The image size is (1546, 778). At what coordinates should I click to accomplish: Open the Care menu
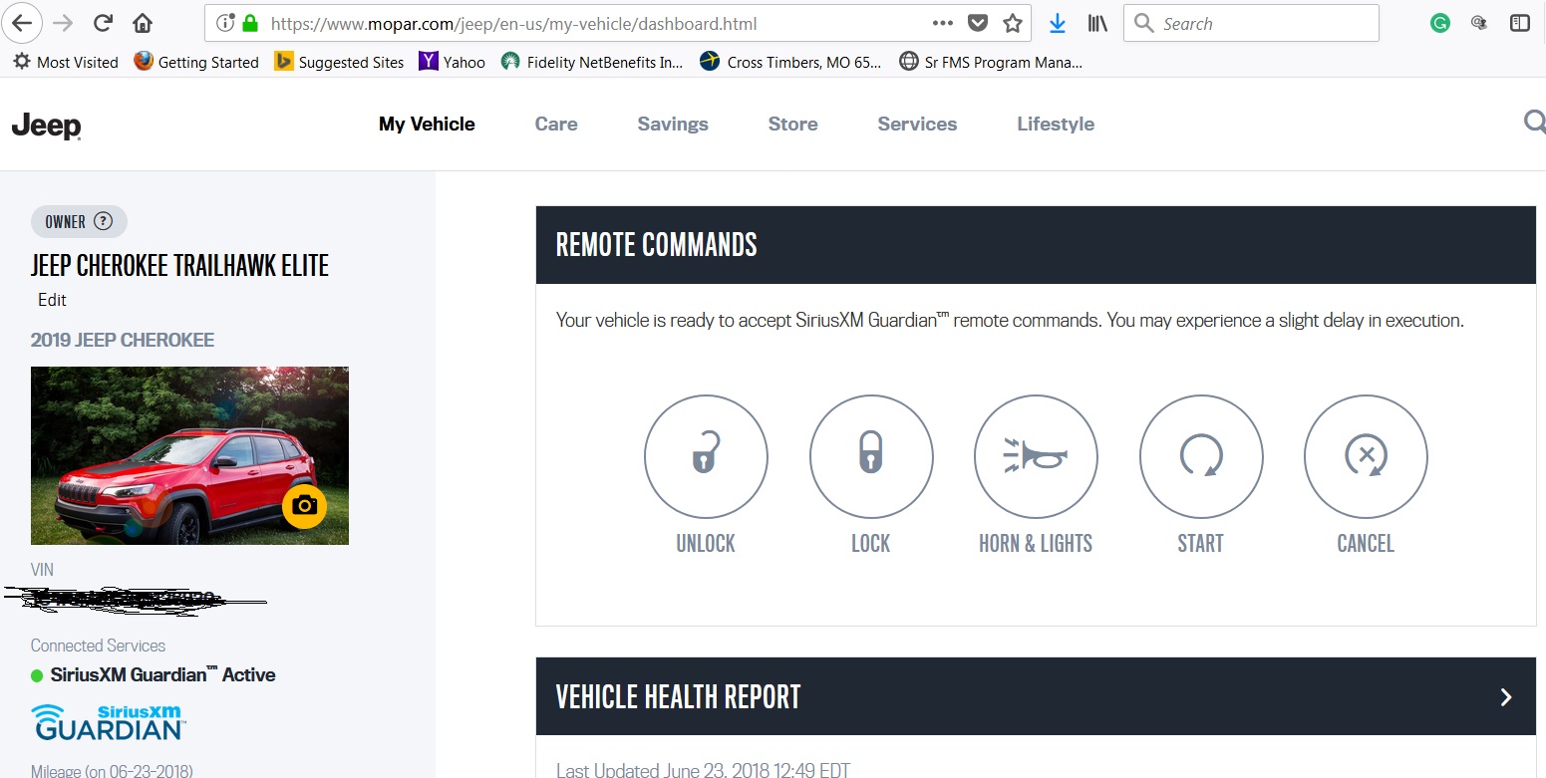[x=556, y=124]
